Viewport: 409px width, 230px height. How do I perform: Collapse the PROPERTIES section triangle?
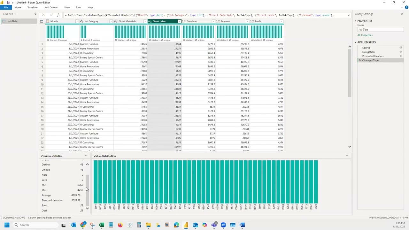(355, 21)
